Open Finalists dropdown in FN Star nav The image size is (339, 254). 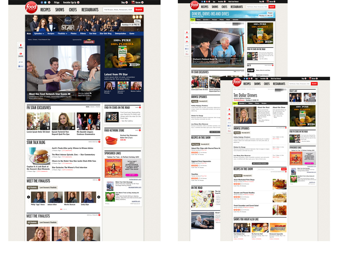tap(63, 33)
